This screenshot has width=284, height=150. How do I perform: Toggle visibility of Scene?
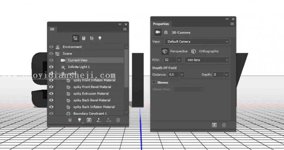point(51,53)
